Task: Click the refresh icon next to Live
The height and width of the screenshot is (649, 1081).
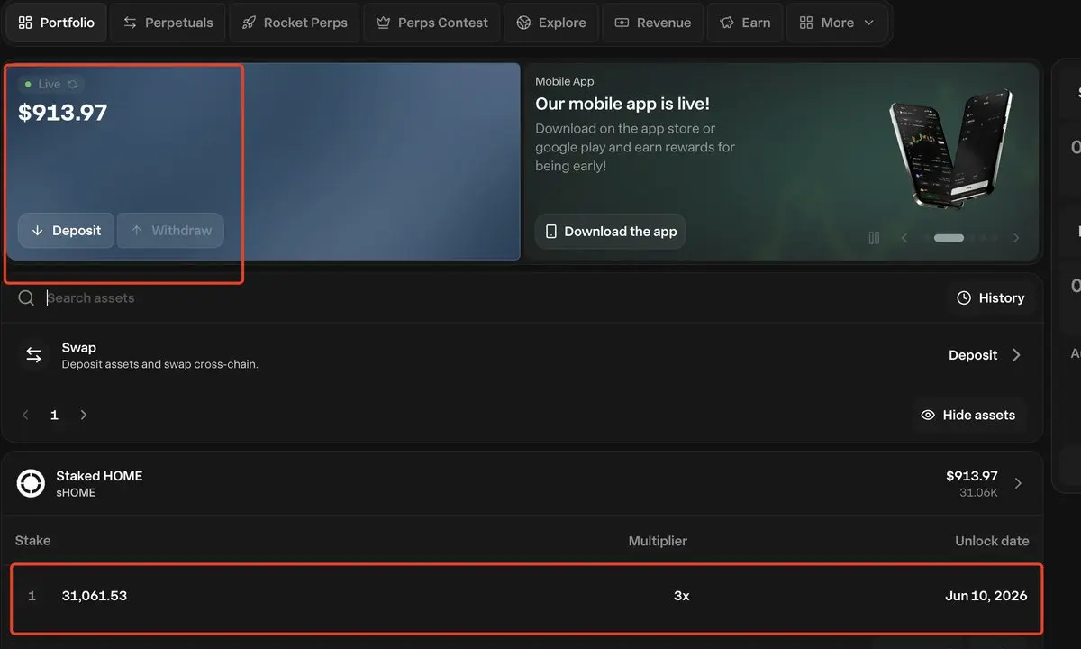Action: tap(73, 84)
